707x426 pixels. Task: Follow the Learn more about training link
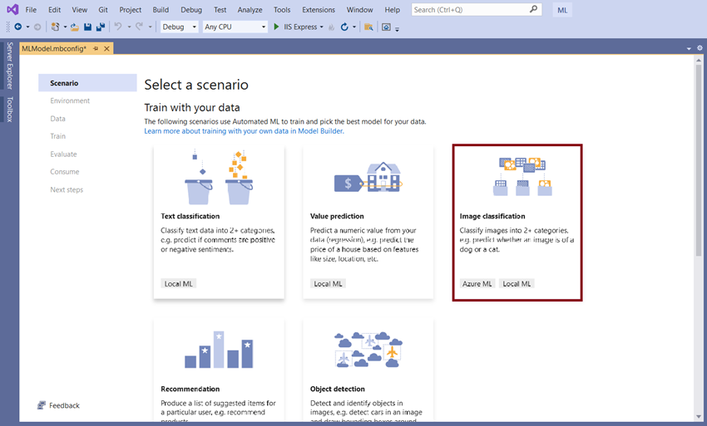244,131
